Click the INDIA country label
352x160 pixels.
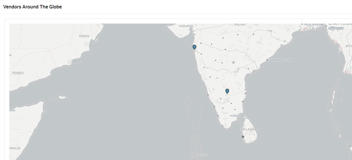[x=240, y=24]
